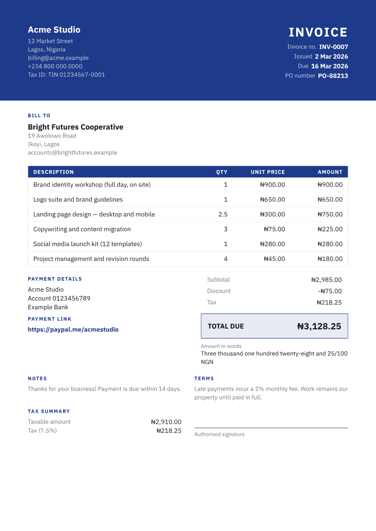Screen dimensions: 376x531
Task: Select PO number PO-88213
Action: click(x=333, y=76)
